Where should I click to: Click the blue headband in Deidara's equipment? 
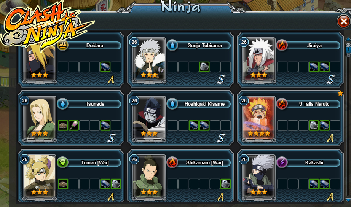pos(105,67)
